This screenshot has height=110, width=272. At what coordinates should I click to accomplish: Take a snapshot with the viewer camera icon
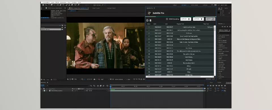pyautogui.click(x=94, y=79)
